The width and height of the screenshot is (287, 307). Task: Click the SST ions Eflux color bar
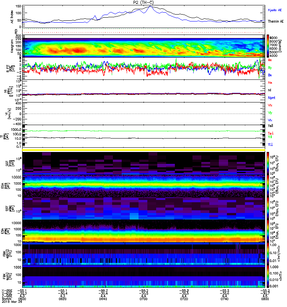coord(268,163)
